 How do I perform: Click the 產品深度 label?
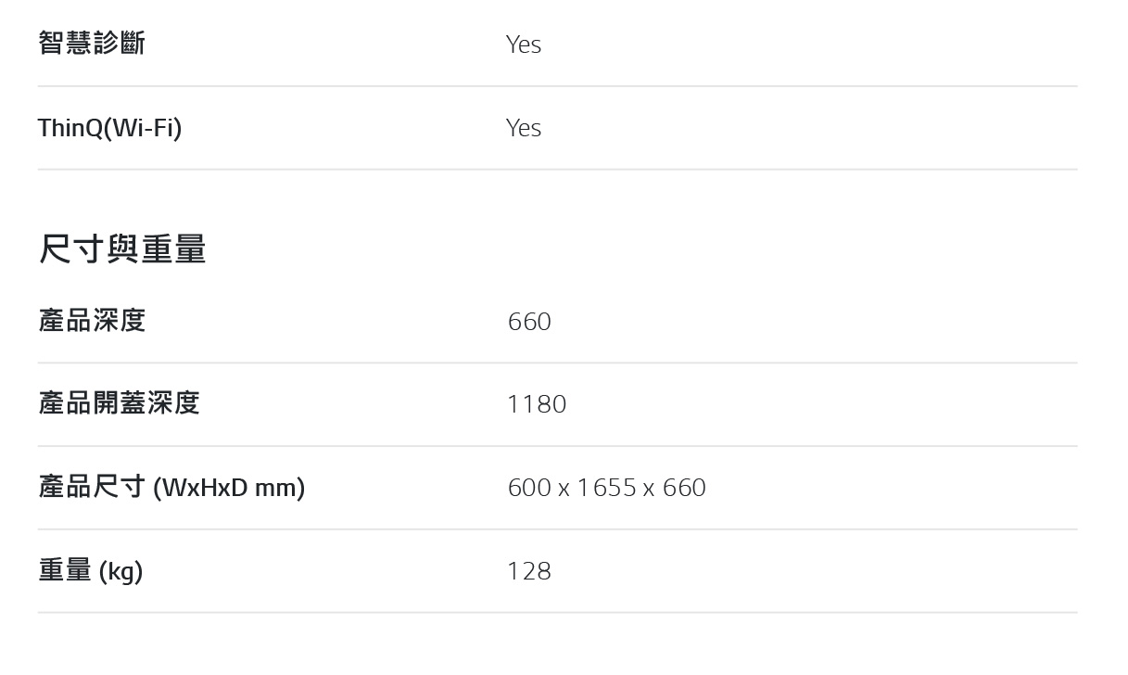click(x=92, y=321)
